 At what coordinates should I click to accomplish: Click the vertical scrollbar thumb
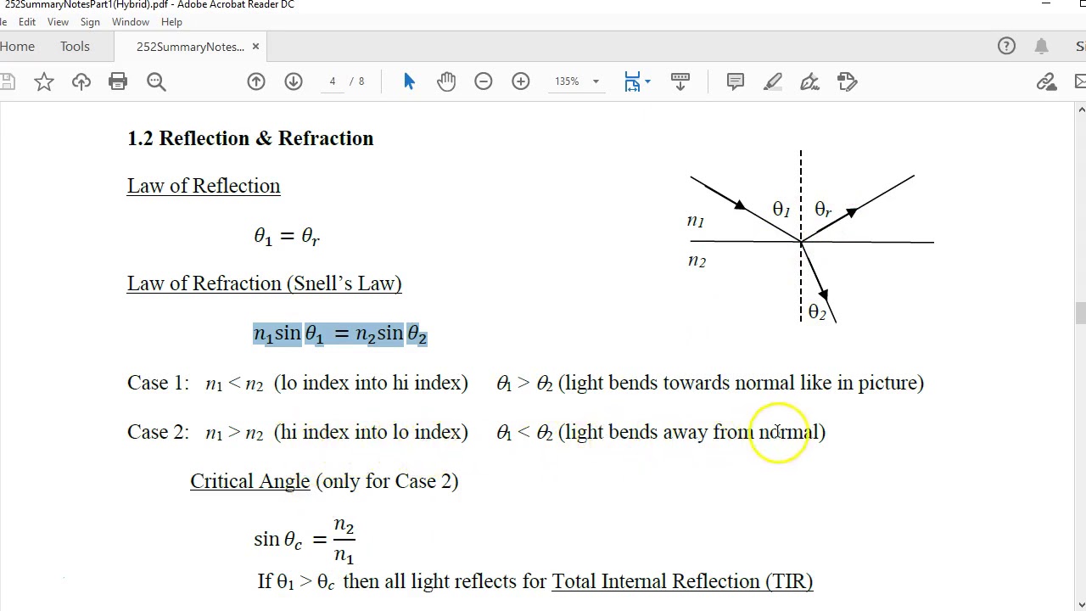[1080, 313]
